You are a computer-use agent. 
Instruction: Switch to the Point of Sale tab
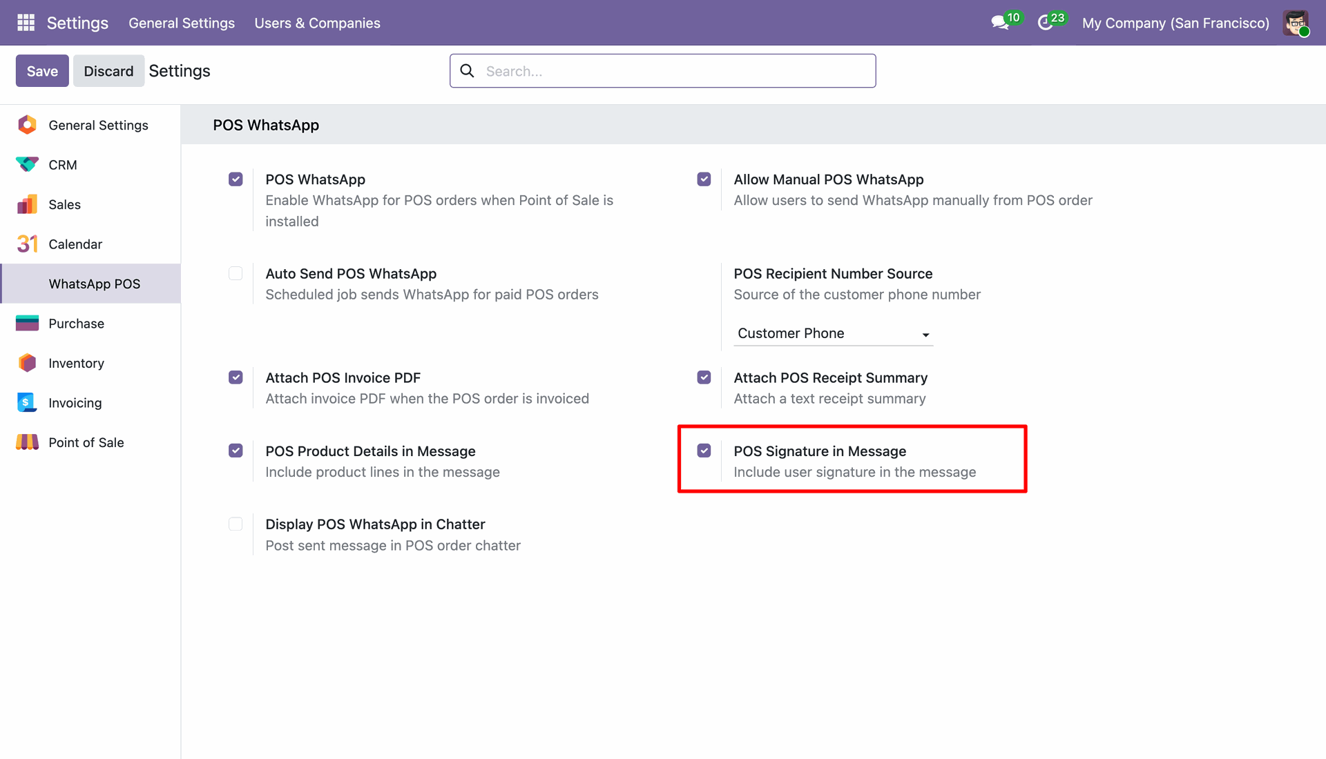coord(90,442)
